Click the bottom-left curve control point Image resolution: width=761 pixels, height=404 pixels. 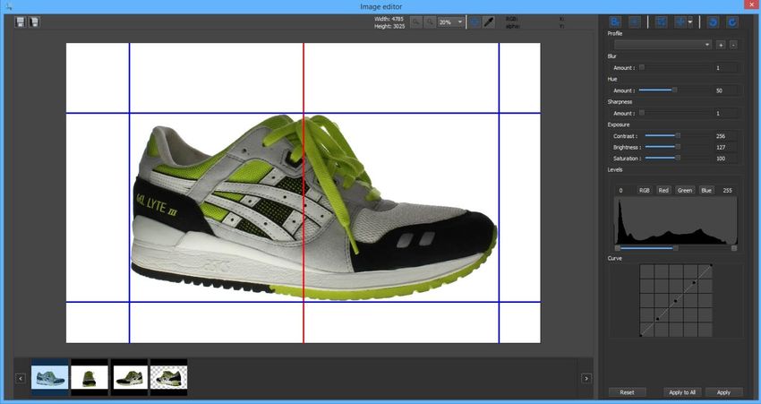[641, 336]
